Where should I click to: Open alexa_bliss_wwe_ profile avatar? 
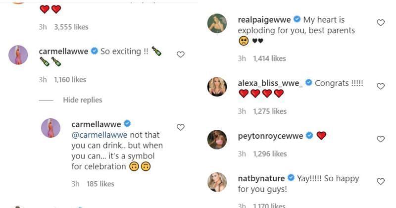[x=217, y=87]
